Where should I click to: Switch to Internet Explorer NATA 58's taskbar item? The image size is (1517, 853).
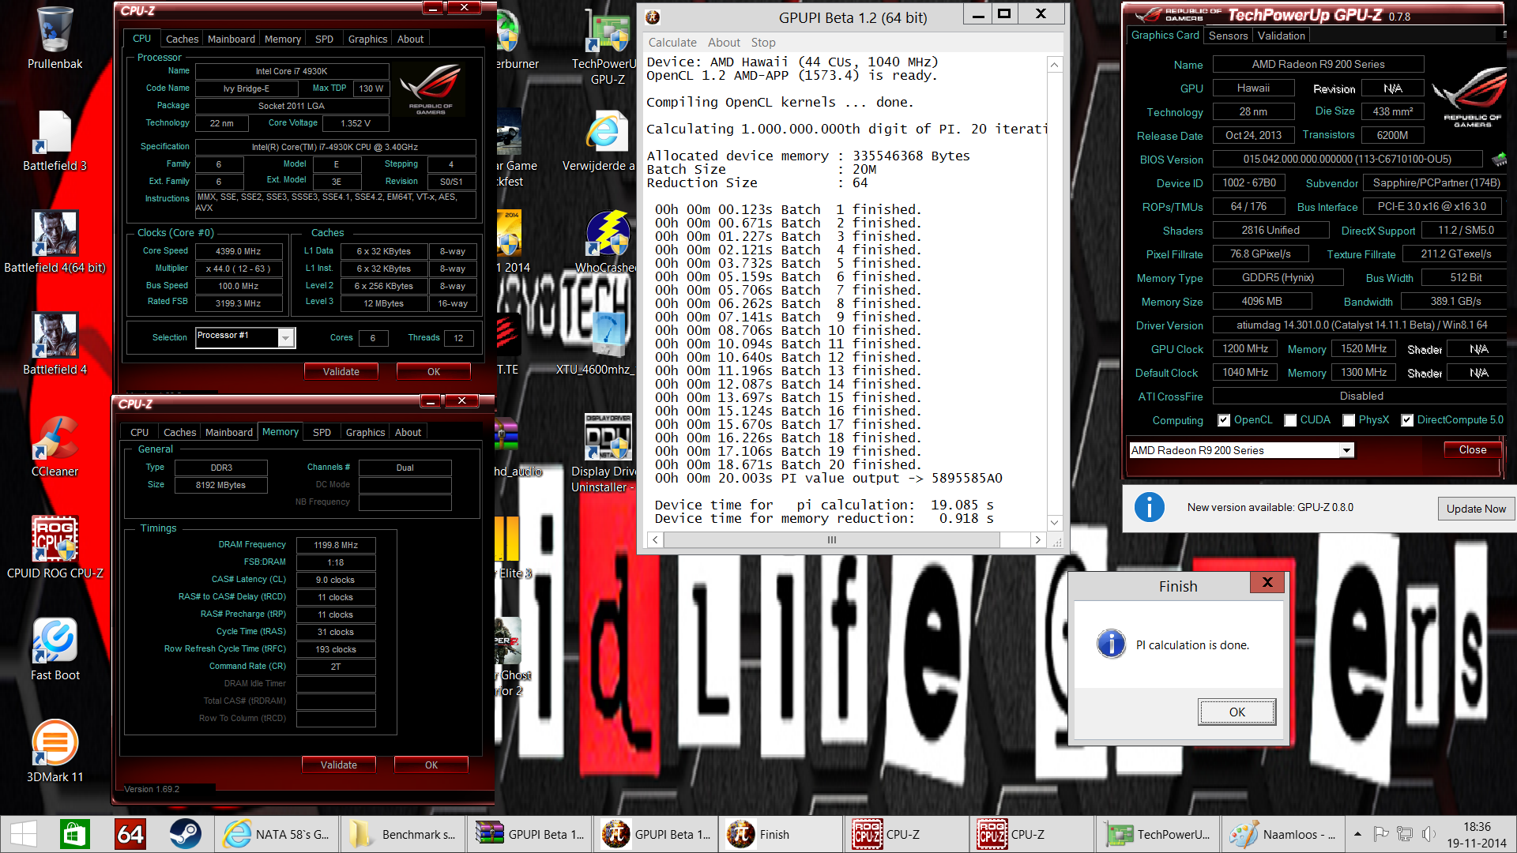pos(277,834)
